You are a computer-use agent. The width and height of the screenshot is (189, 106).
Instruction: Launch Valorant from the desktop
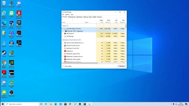click(19, 34)
